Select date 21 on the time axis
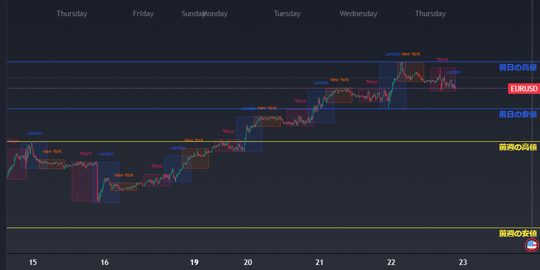Screen dimensions: 540x270 point(320,262)
